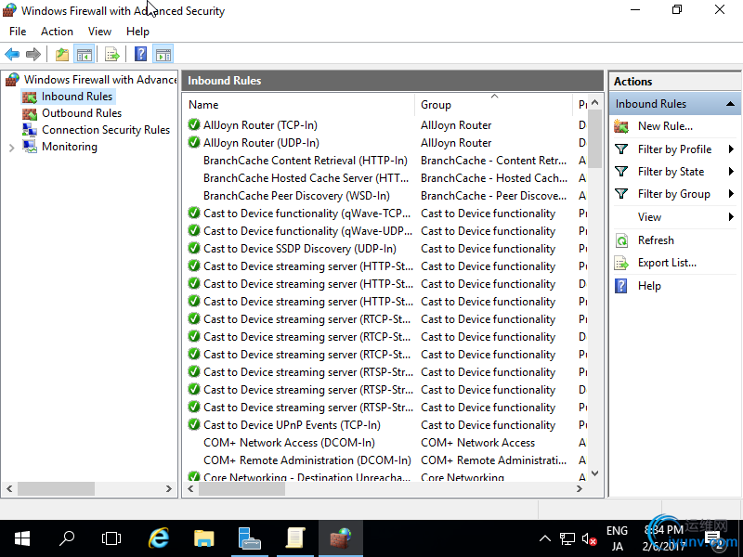Click the New Rule icon in Actions
Viewport: 743px width, 557px height.
tap(621, 126)
